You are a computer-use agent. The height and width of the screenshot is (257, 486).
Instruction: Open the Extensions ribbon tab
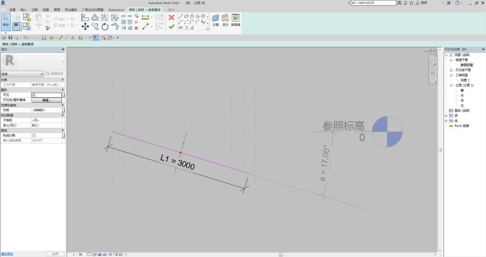point(116,9)
